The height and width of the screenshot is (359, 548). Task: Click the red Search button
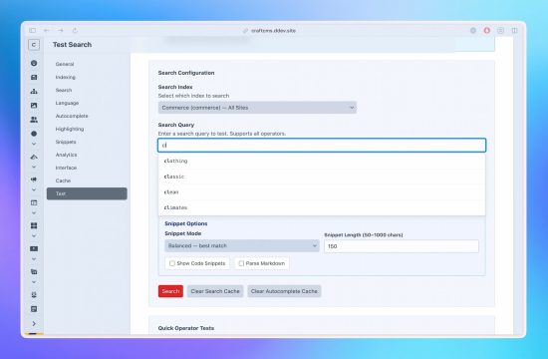pyautogui.click(x=170, y=291)
